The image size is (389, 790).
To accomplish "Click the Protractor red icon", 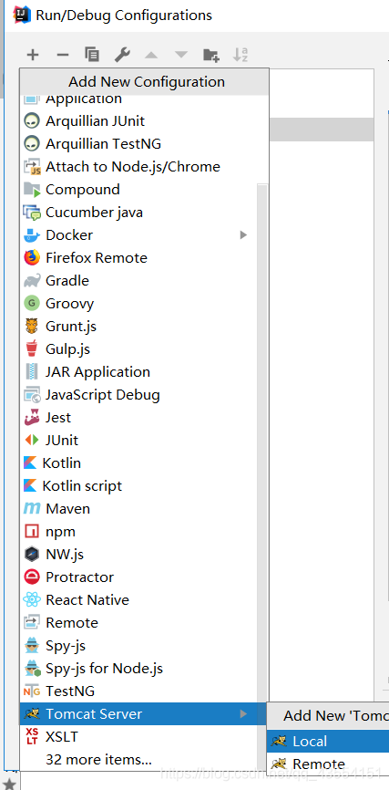I will coord(32,577).
